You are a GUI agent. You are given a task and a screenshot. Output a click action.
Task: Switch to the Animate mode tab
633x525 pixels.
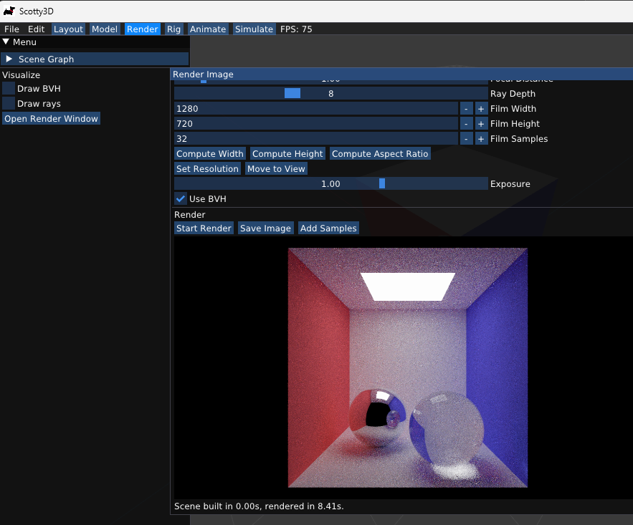pyautogui.click(x=208, y=29)
